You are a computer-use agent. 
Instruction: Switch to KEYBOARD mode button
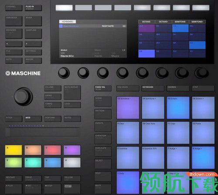[x=153, y=88]
